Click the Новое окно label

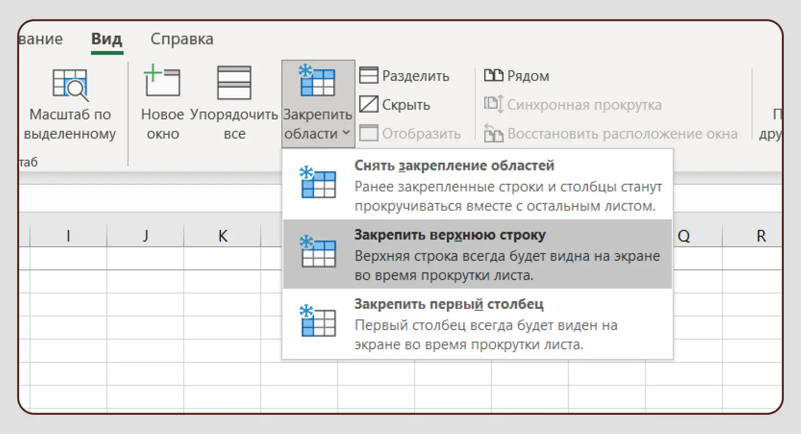[x=162, y=124]
